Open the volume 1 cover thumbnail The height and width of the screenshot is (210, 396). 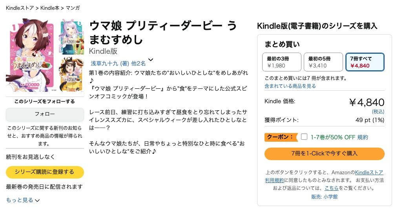point(31,55)
